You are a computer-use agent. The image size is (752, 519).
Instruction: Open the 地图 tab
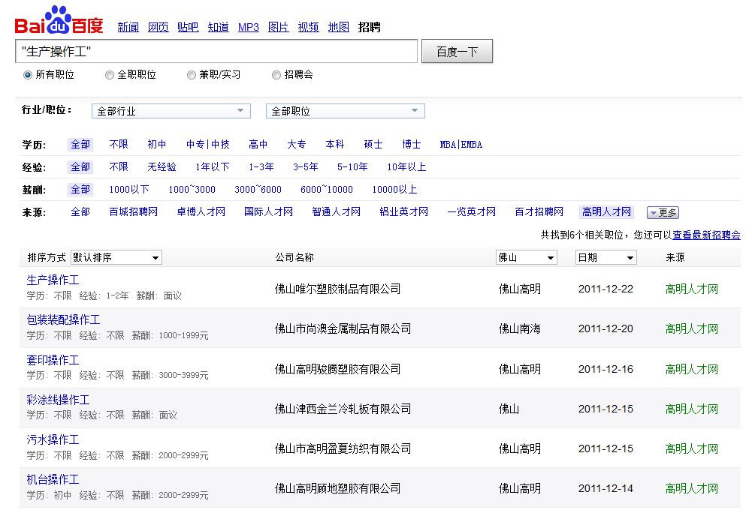[339, 27]
